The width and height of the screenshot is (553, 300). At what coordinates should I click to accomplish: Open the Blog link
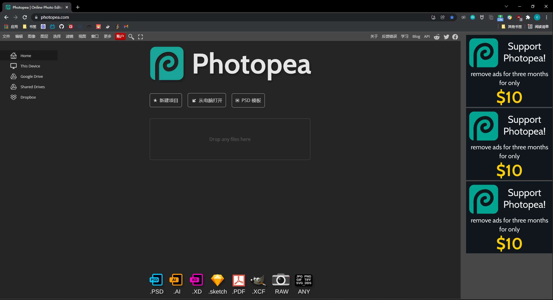[x=416, y=36]
